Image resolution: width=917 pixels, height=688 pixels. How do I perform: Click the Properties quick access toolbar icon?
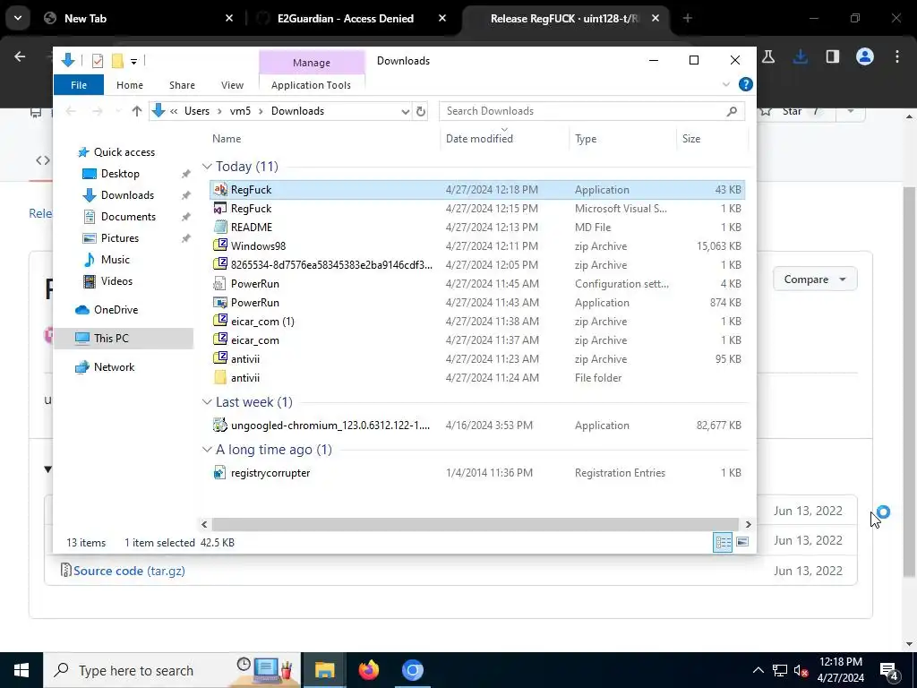pos(98,60)
